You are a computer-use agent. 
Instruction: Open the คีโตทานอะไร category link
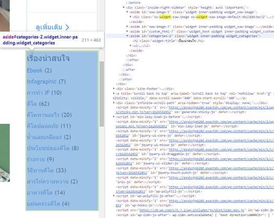point(43,115)
